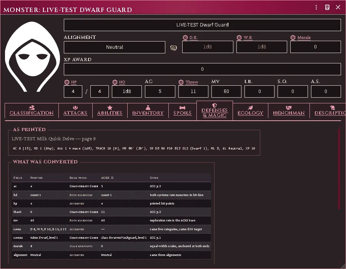Switch to the Attacks tab

point(75,110)
